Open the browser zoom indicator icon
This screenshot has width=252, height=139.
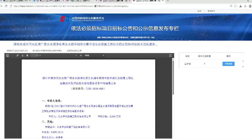[x=231, y=6]
